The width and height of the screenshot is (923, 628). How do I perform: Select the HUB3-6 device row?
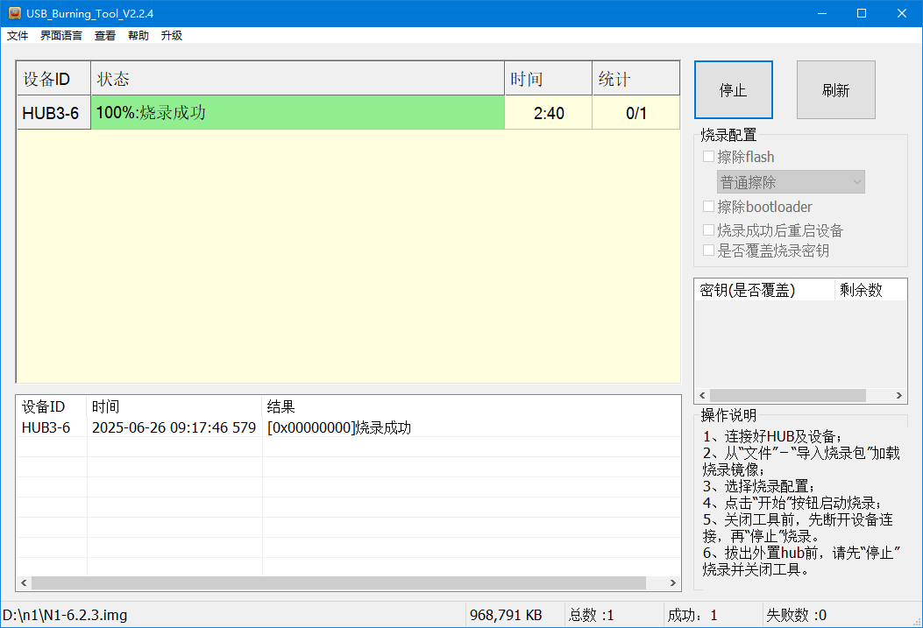53,112
